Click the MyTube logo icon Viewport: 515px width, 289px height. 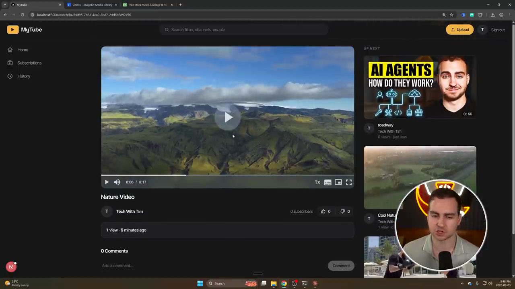click(x=13, y=30)
